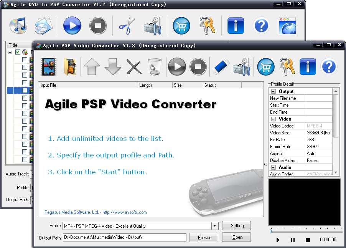Click registration keys icon in DVD converter window

click(x=208, y=26)
